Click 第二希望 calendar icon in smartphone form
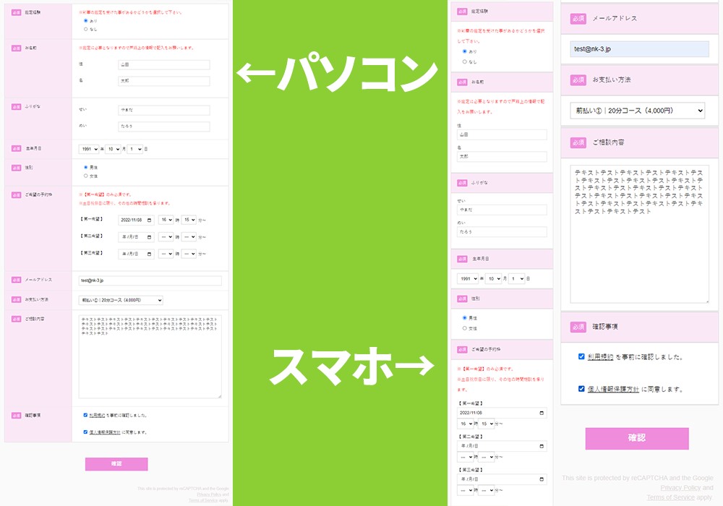 (542, 446)
